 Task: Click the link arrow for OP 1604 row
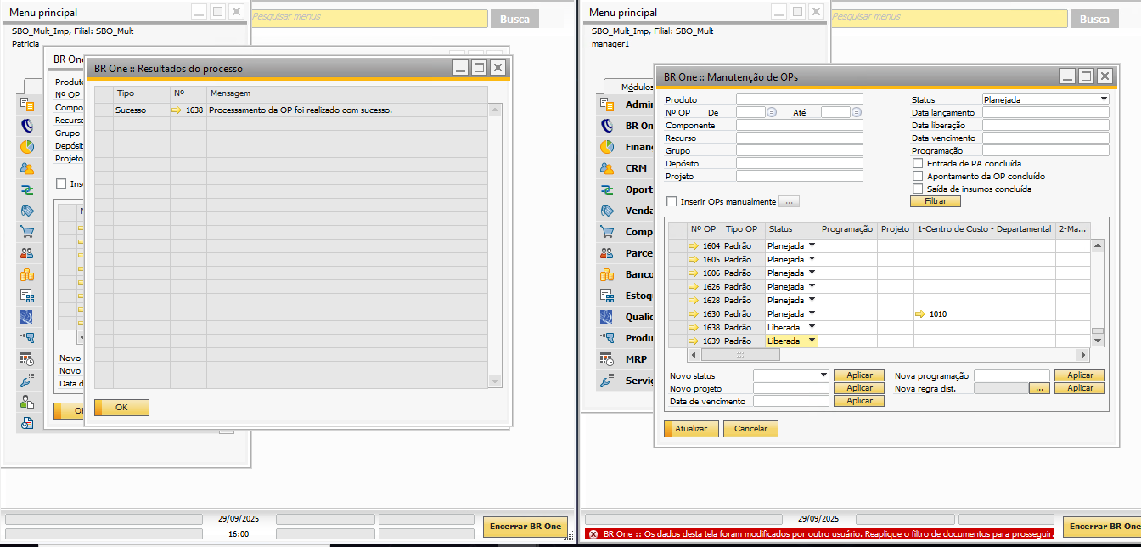pyautogui.click(x=694, y=246)
